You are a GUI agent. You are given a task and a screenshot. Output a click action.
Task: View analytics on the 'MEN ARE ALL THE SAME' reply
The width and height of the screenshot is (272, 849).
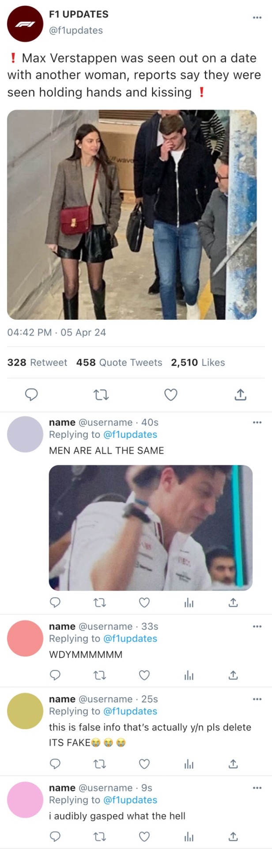[x=189, y=602]
